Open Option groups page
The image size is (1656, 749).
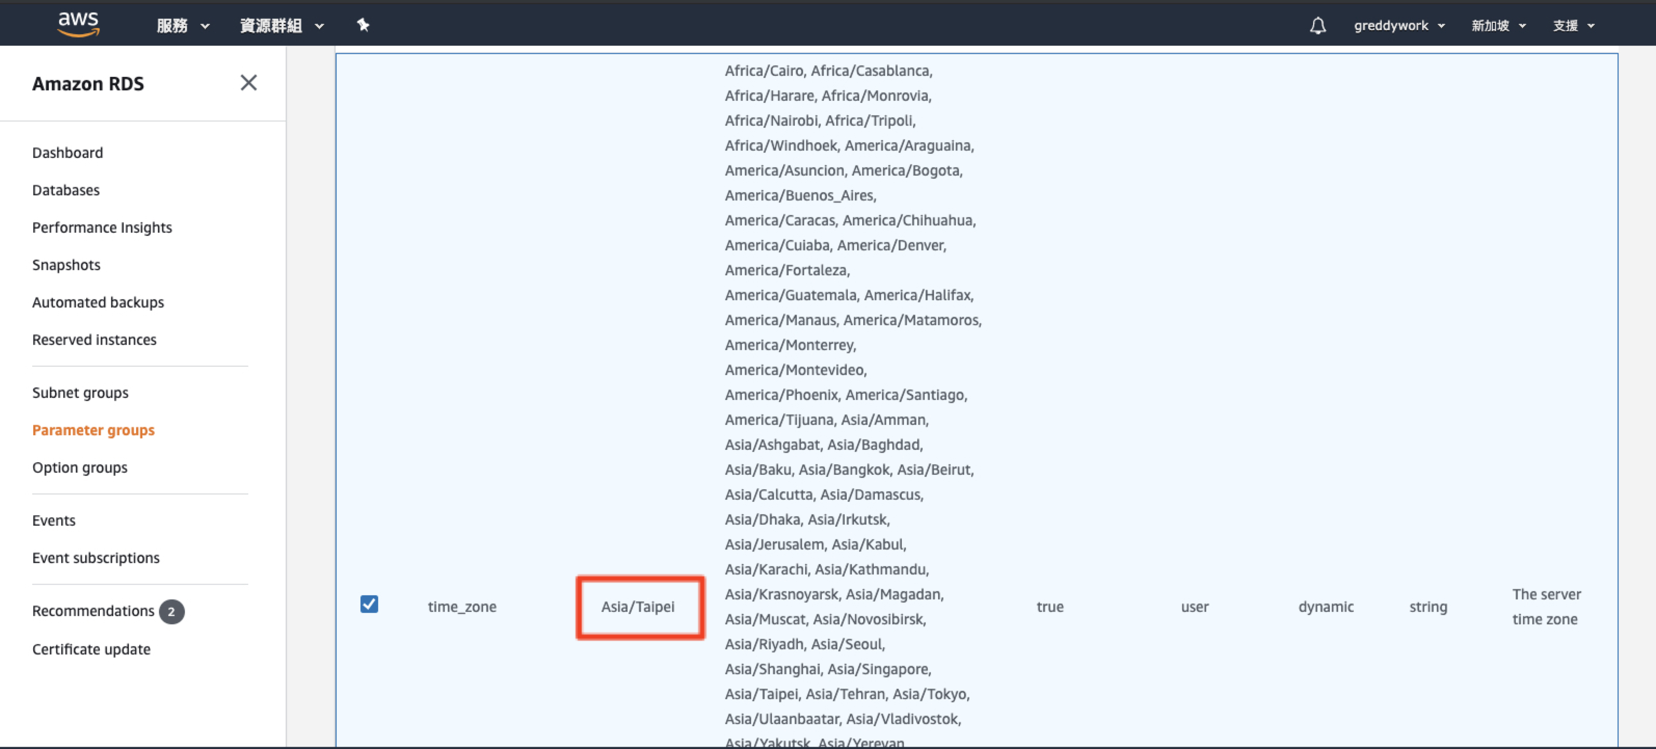pos(79,467)
